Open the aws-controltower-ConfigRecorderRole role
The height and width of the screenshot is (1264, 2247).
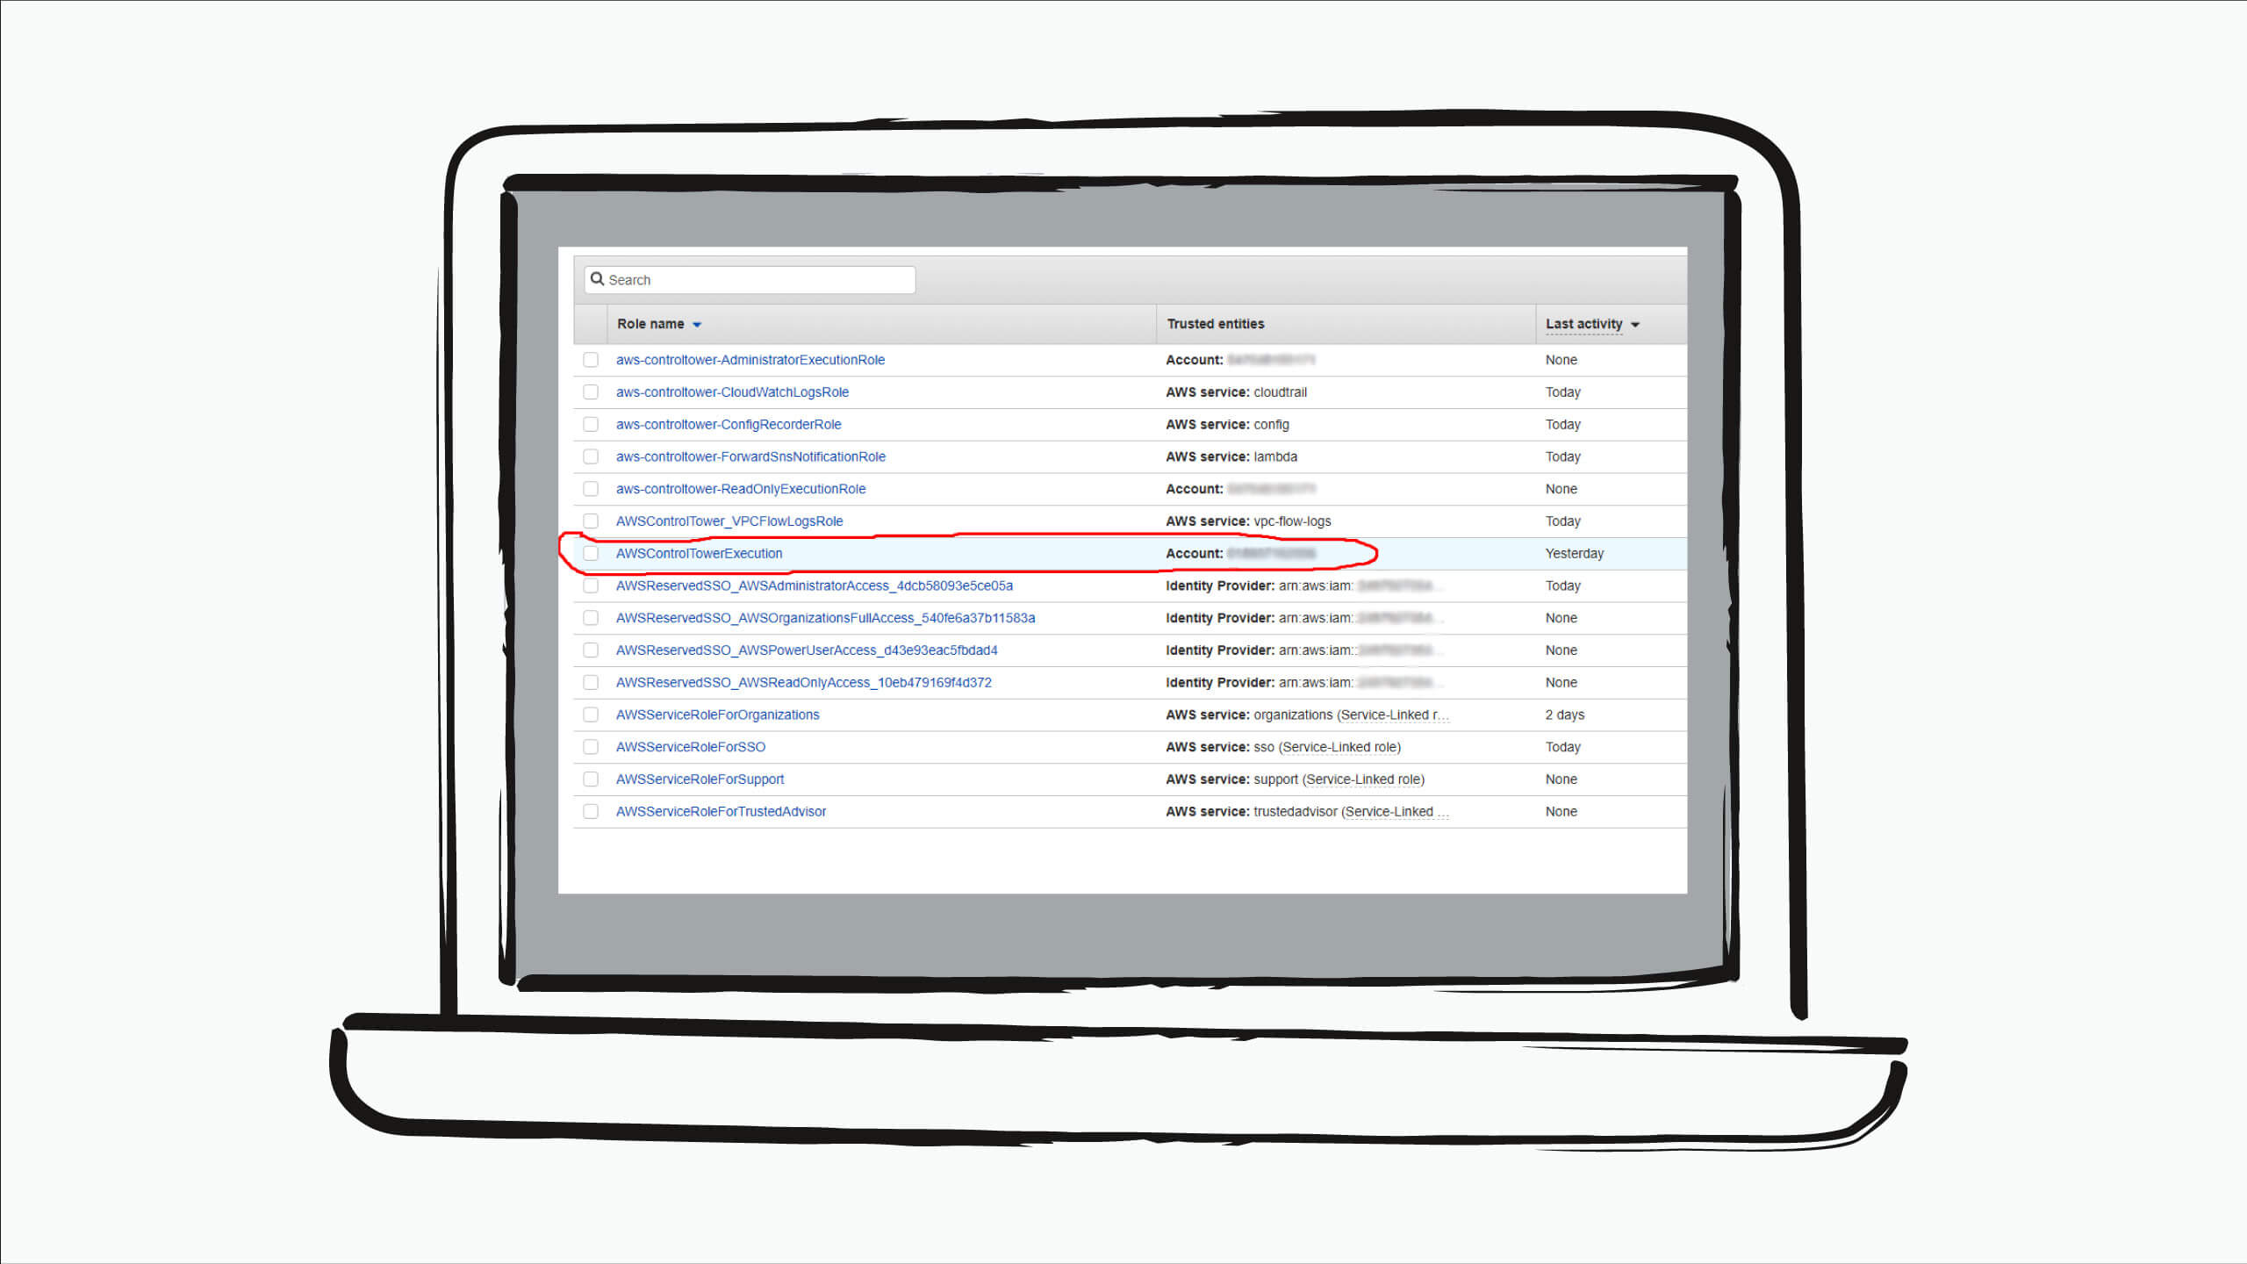click(728, 424)
